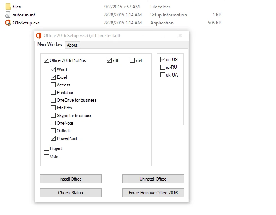
Task: Click Force Remove Office 2016 button
Action: coord(153,193)
